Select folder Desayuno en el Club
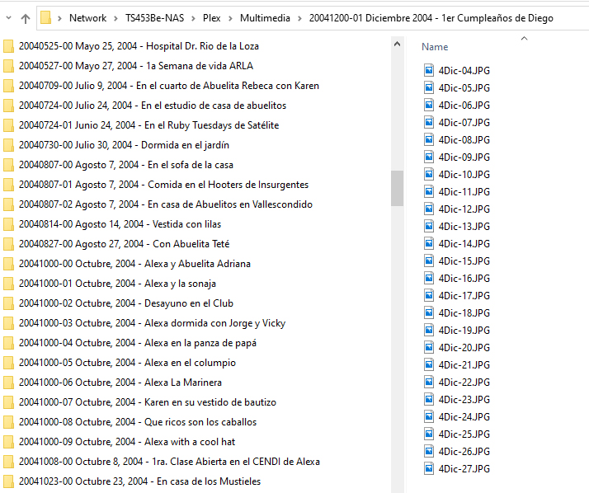This screenshot has width=589, height=493. (x=126, y=303)
